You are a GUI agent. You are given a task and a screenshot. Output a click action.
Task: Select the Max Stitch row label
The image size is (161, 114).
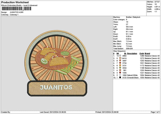click(117, 41)
